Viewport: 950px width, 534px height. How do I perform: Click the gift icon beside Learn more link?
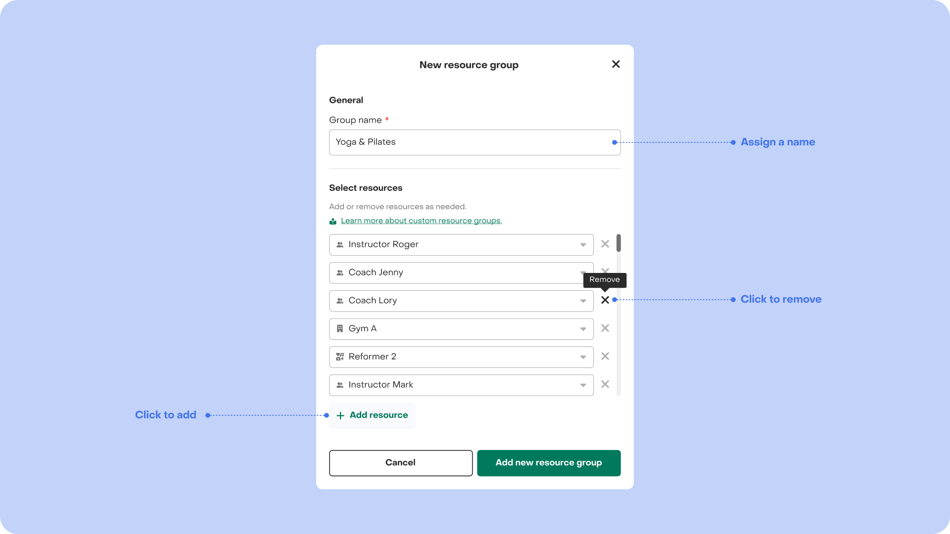pos(333,222)
